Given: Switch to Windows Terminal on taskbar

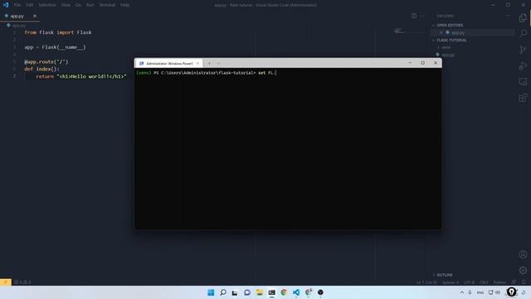Looking at the screenshot, I should pos(271,292).
